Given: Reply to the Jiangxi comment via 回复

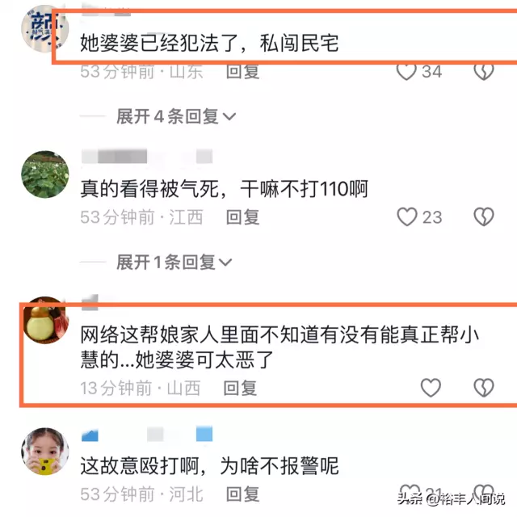Looking at the screenshot, I should click(x=242, y=217).
